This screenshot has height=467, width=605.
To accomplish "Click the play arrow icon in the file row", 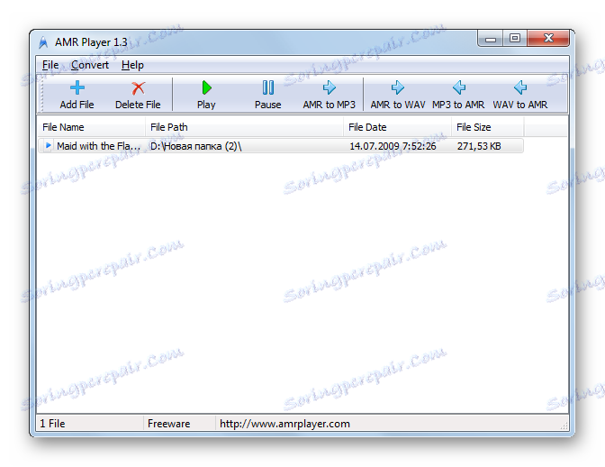I will coord(49,146).
